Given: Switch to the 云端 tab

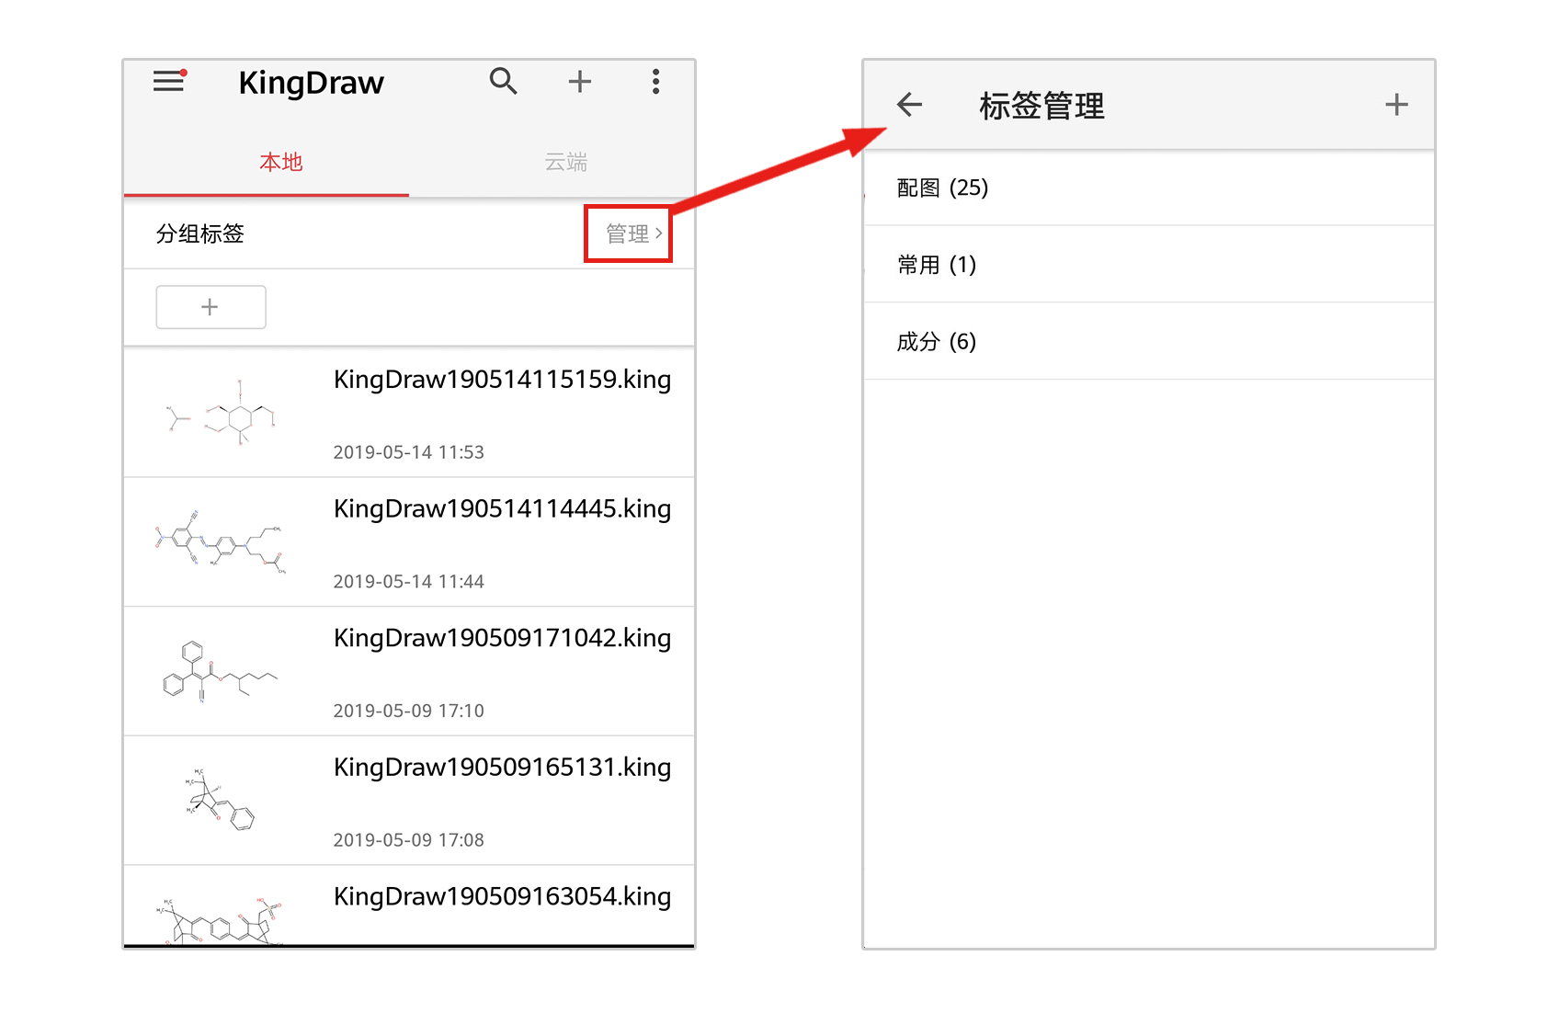Looking at the screenshot, I should (x=566, y=163).
